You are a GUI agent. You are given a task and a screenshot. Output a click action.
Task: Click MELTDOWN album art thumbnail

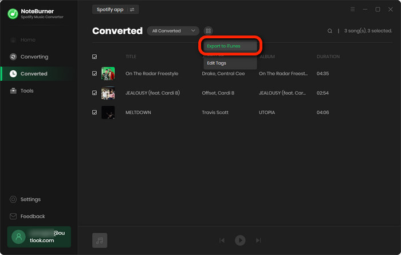108,112
